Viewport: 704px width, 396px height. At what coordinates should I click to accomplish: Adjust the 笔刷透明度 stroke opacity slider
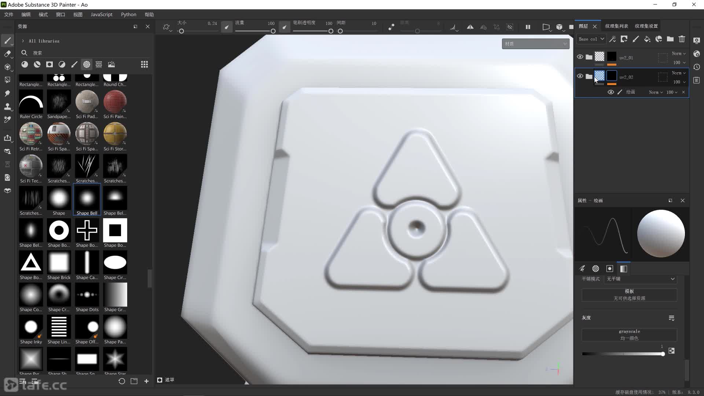click(x=313, y=31)
